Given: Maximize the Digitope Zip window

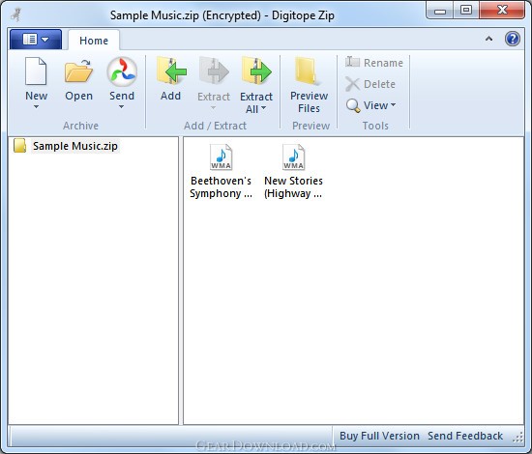Looking at the screenshot, I should [x=466, y=11].
